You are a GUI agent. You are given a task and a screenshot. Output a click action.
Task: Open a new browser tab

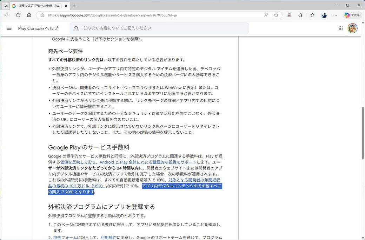(74, 6)
